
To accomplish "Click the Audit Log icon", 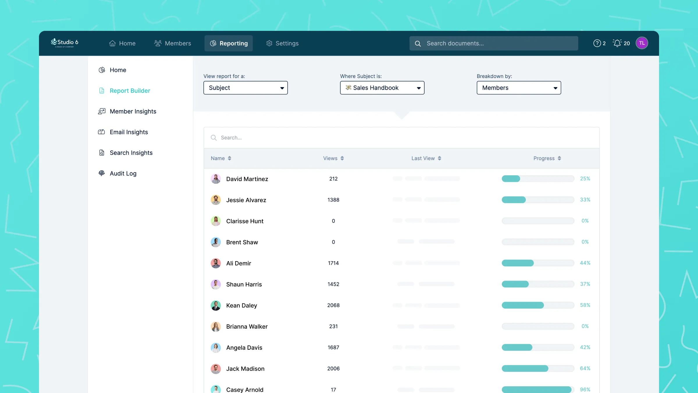I will click(x=102, y=173).
